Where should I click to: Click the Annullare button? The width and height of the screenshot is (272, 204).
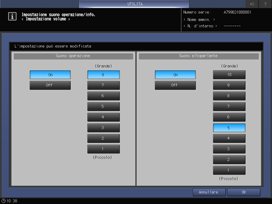209,192
